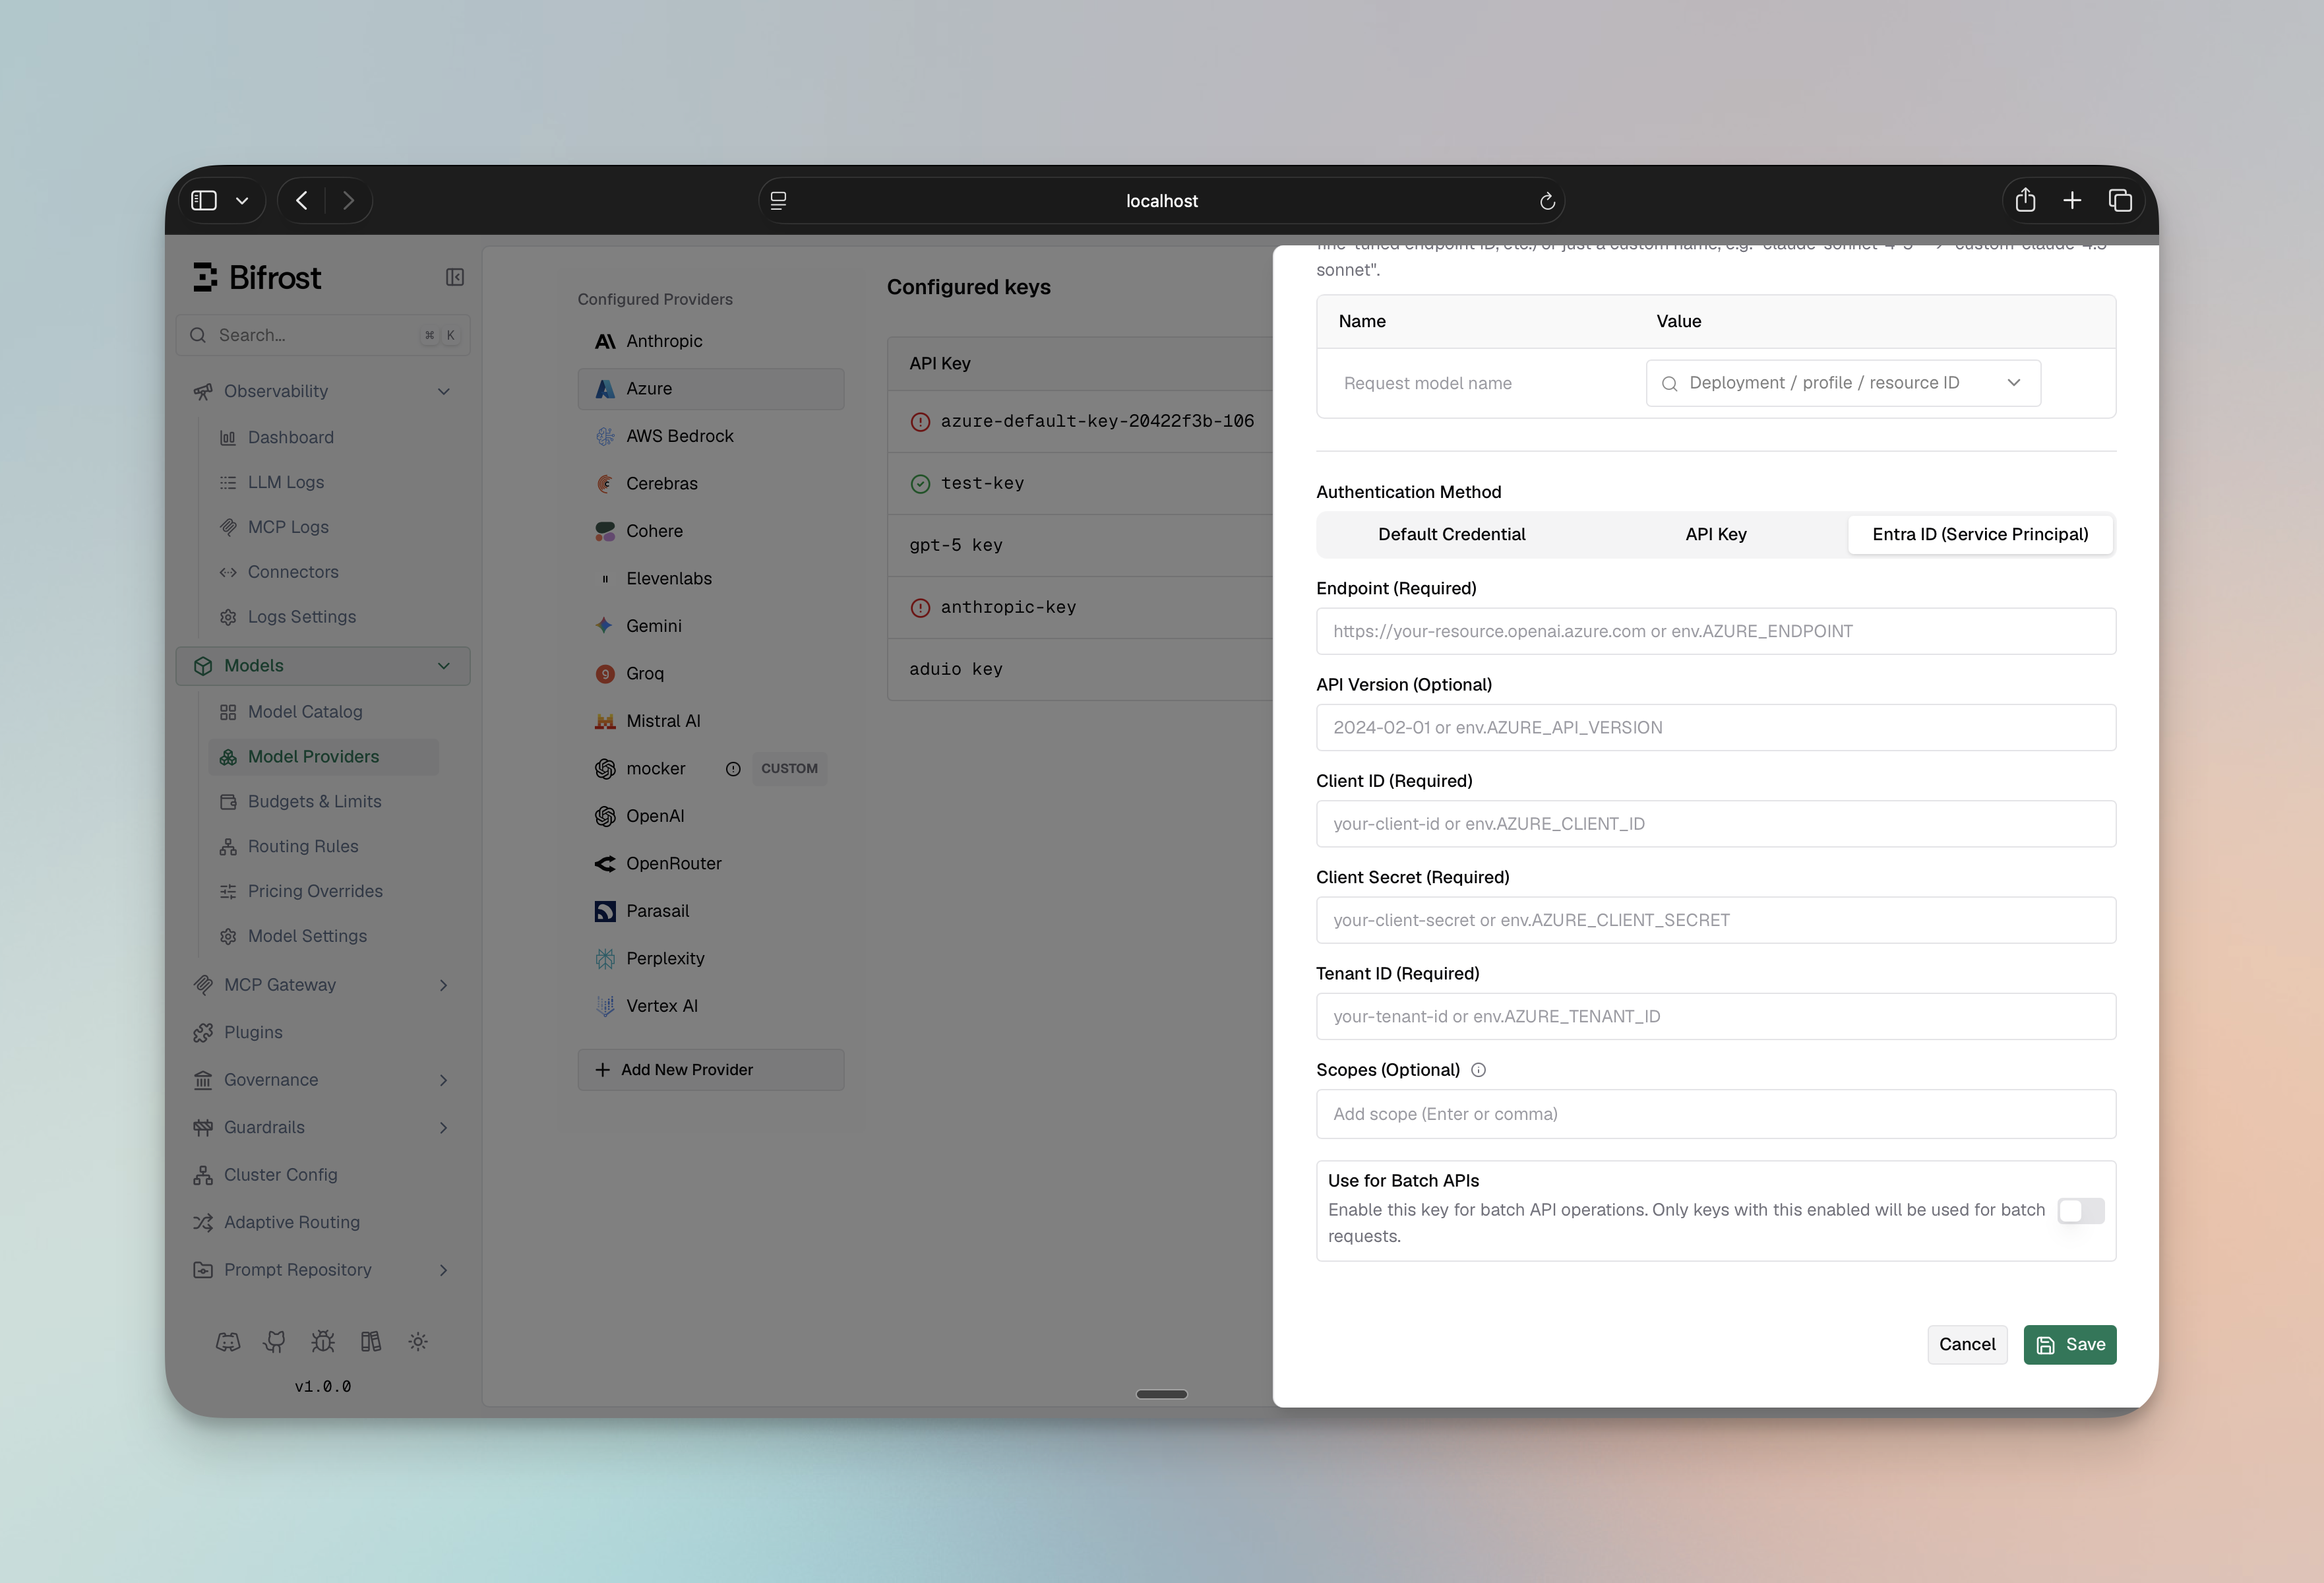Focus the Client ID input field
Image resolution: width=2324 pixels, height=1583 pixels.
[x=1716, y=824]
